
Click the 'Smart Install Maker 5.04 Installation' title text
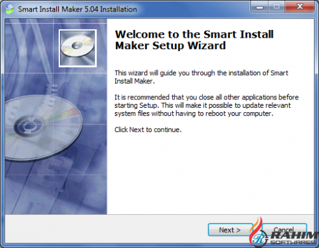(x=77, y=10)
